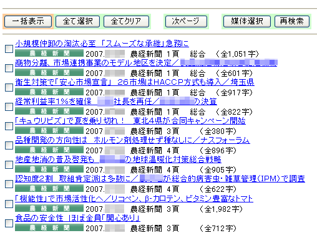
Task: Open article 小規模仲卸の淘汰必至 link
Action: pos(102,44)
